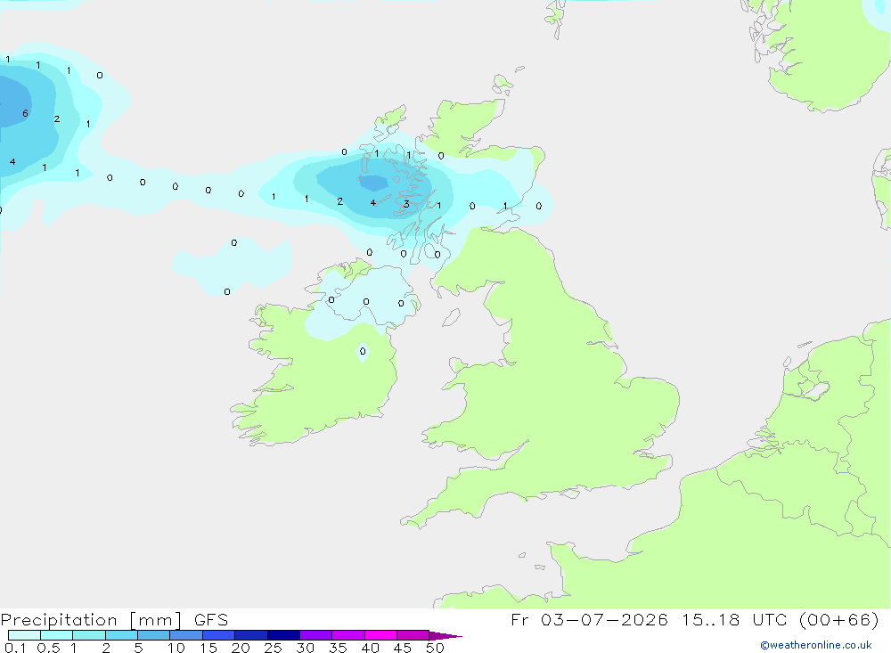
Task: Click the "40" legend scale label
Action: (371, 648)
